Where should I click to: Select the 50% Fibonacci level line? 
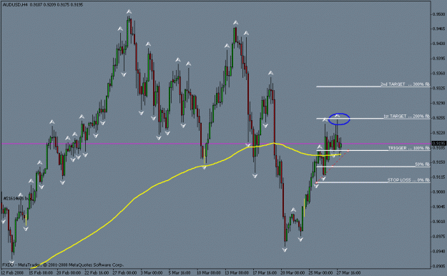tap(373, 167)
